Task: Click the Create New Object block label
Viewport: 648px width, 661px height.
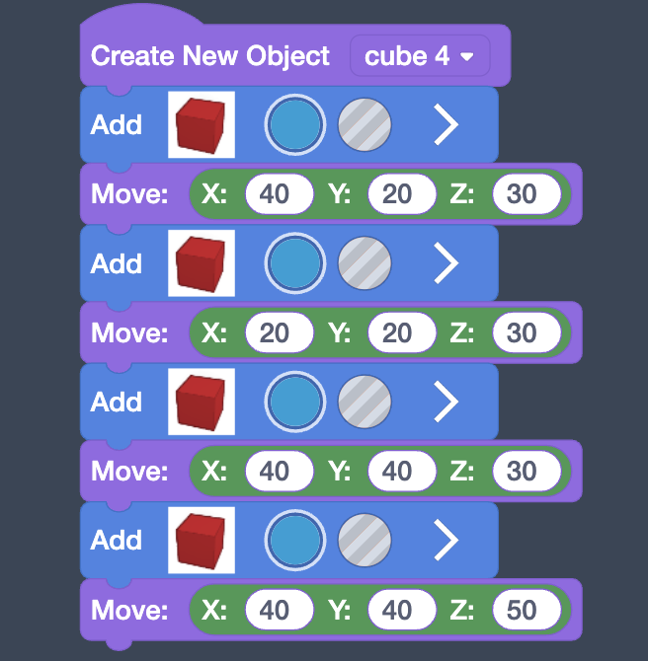Action: point(210,56)
